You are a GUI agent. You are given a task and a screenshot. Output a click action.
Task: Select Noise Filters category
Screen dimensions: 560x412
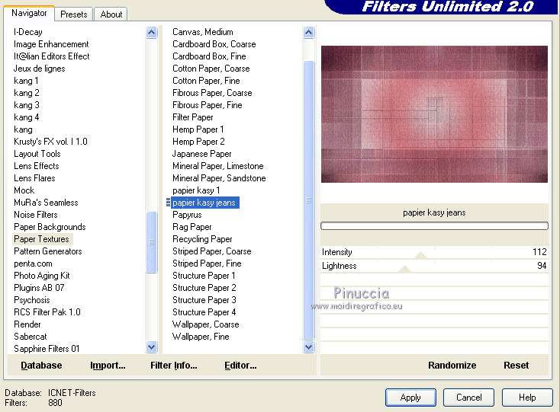35,215
